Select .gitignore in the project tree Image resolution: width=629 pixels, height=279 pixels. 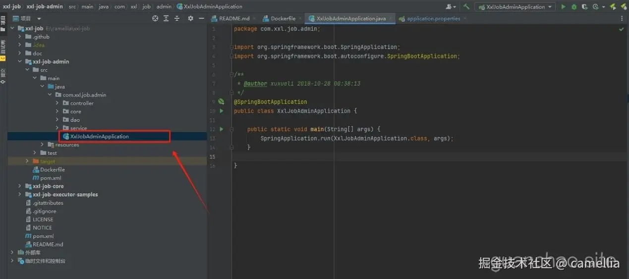coord(44,211)
